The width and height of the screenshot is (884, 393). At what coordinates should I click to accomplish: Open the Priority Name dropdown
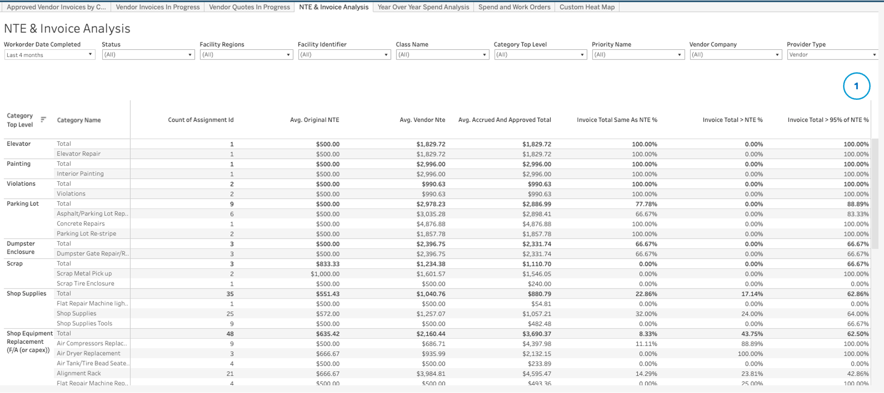point(638,55)
